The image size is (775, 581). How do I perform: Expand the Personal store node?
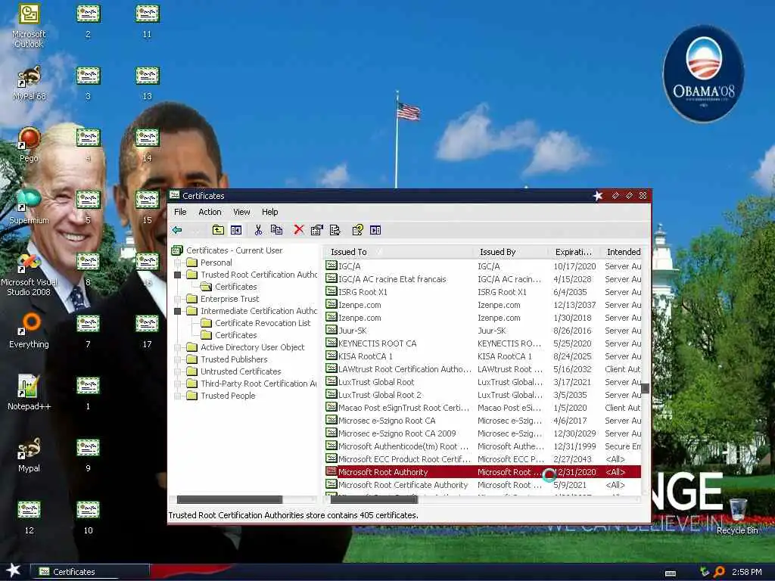point(177,263)
